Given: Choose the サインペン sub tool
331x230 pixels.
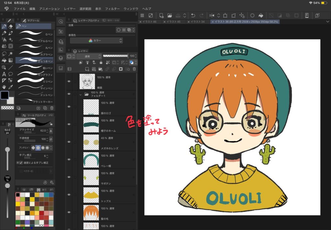Looking at the screenshot, I should 35,88.
